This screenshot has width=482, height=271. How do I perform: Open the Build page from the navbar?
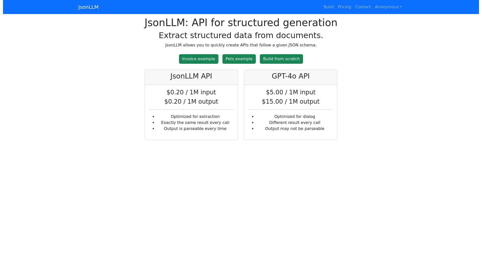pyautogui.click(x=329, y=7)
